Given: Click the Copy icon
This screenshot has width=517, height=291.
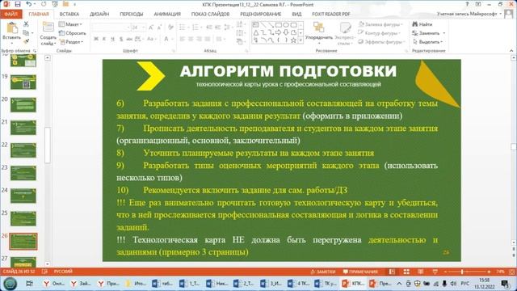Looking at the screenshot, I should pos(26,32).
